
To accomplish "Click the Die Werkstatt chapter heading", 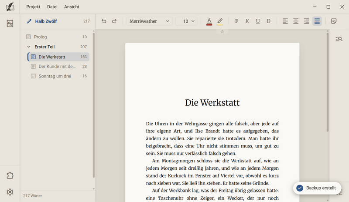I will (212, 103).
